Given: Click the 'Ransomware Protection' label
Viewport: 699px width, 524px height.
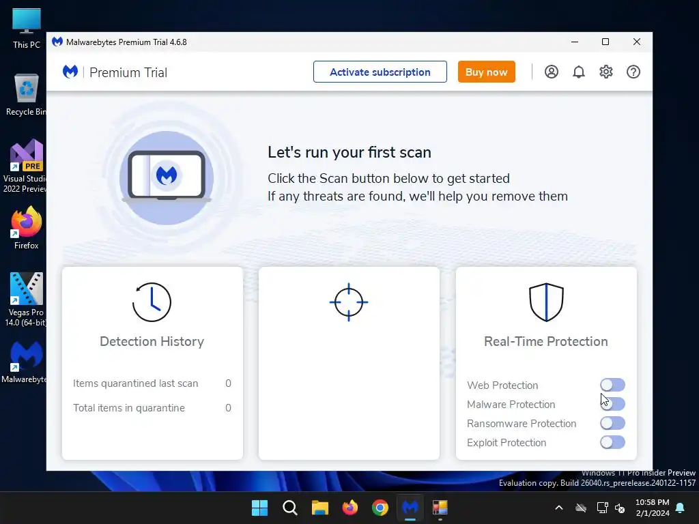Looking at the screenshot, I should [x=522, y=423].
